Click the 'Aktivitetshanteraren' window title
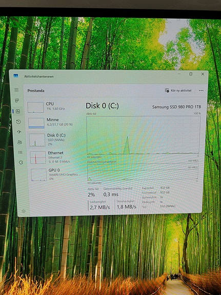 (x=39, y=76)
